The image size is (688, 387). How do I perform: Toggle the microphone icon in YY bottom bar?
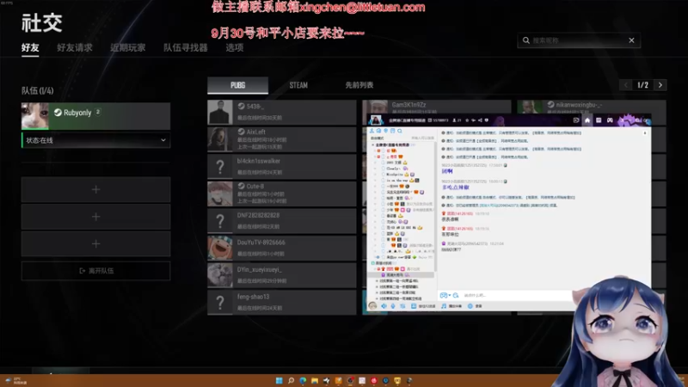coord(393,306)
